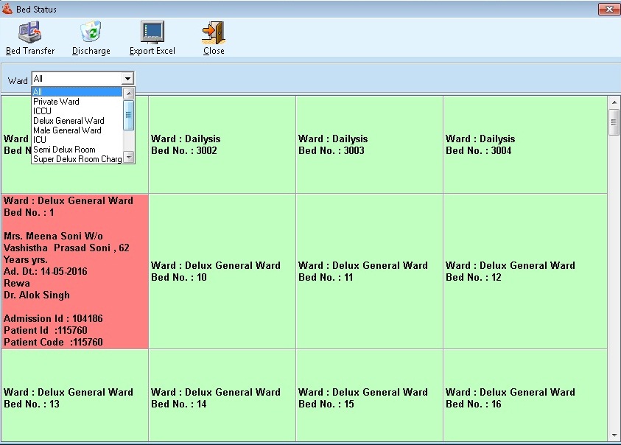Image resolution: width=621 pixels, height=445 pixels.
Task: Select occupied bed of Mrs. Meena Soni
Action: coord(74,271)
